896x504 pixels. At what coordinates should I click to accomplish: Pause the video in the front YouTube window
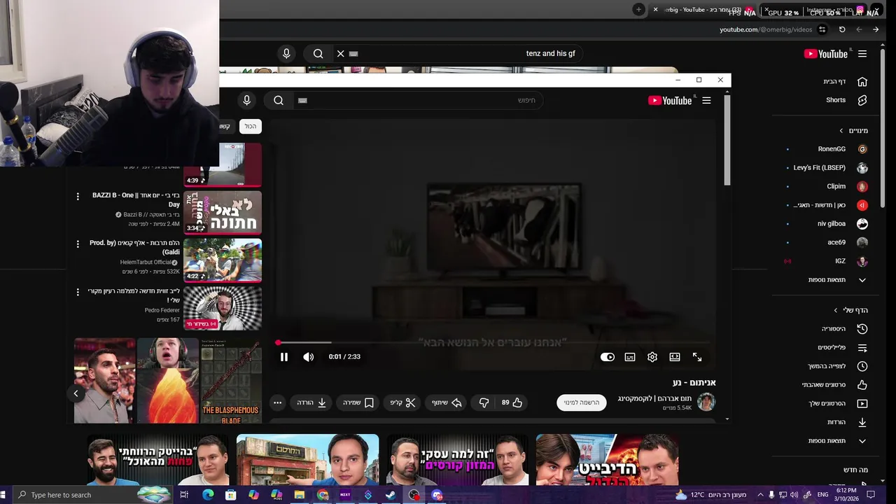(284, 357)
